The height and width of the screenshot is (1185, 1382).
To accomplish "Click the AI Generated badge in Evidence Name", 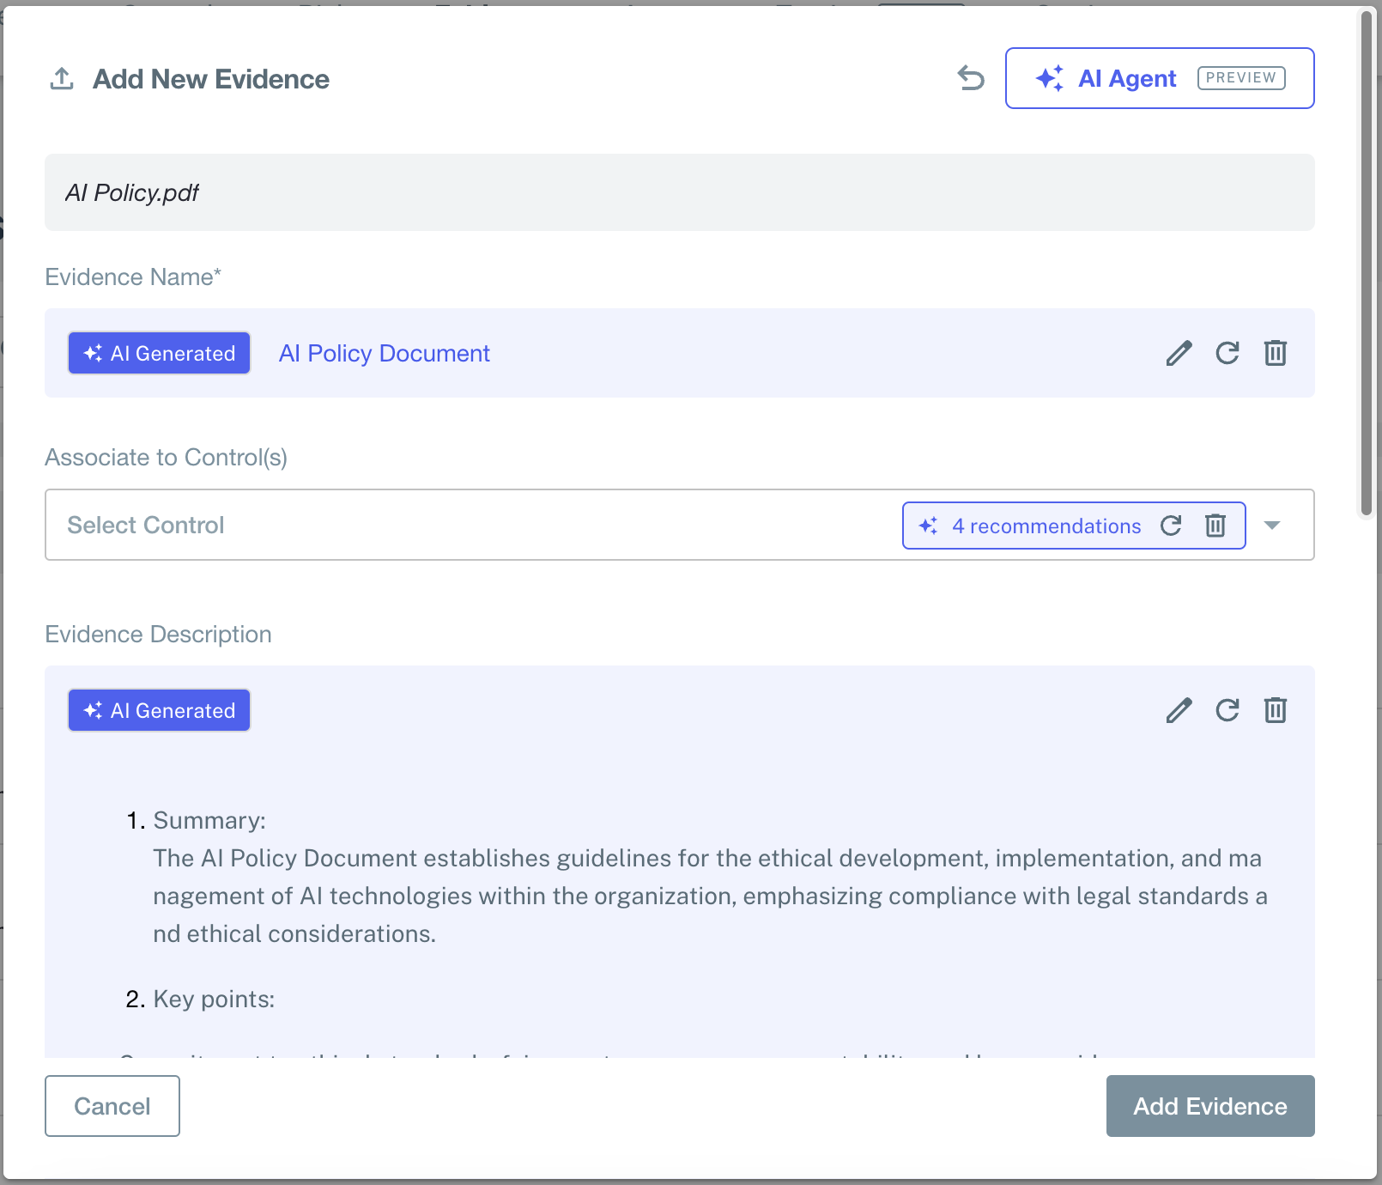I will [160, 353].
